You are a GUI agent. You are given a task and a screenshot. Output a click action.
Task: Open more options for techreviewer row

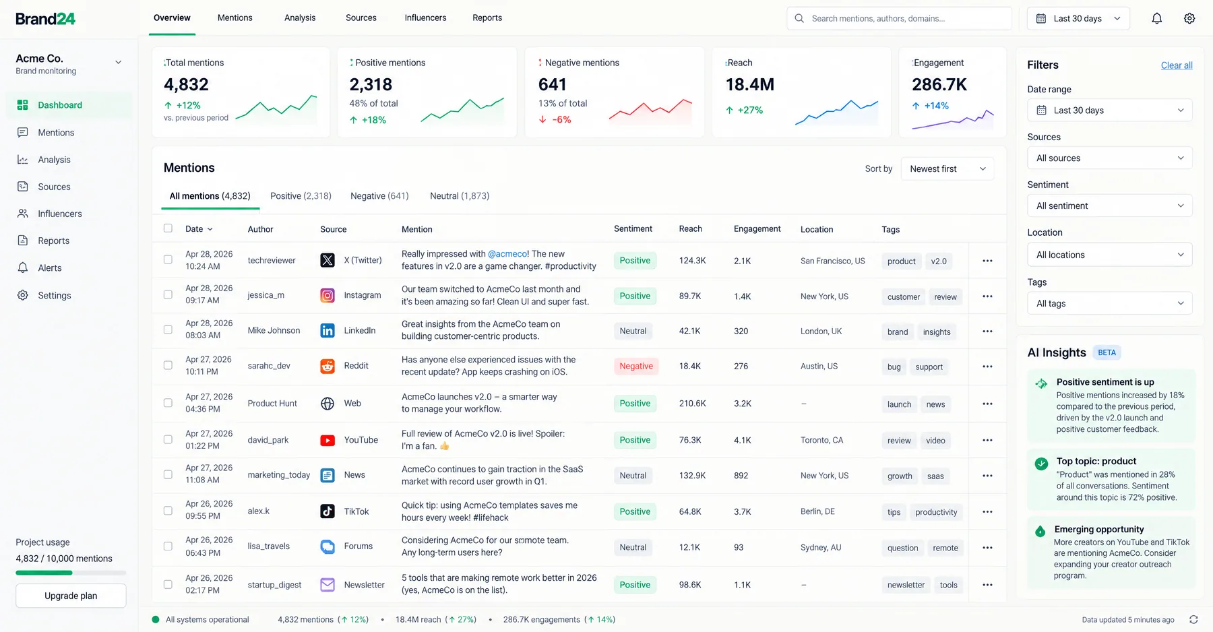(987, 261)
